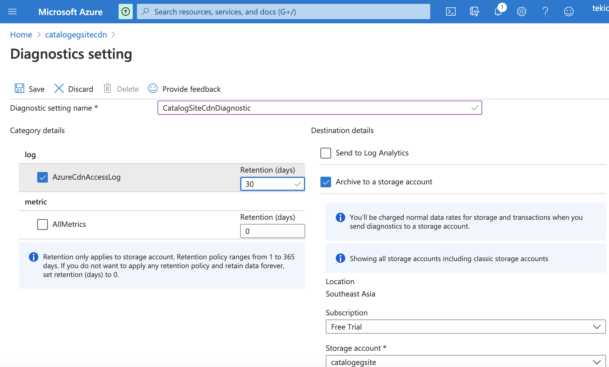The image size is (609, 367).
Task: Click the Diagnostic setting name field
Action: (x=316, y=108)
